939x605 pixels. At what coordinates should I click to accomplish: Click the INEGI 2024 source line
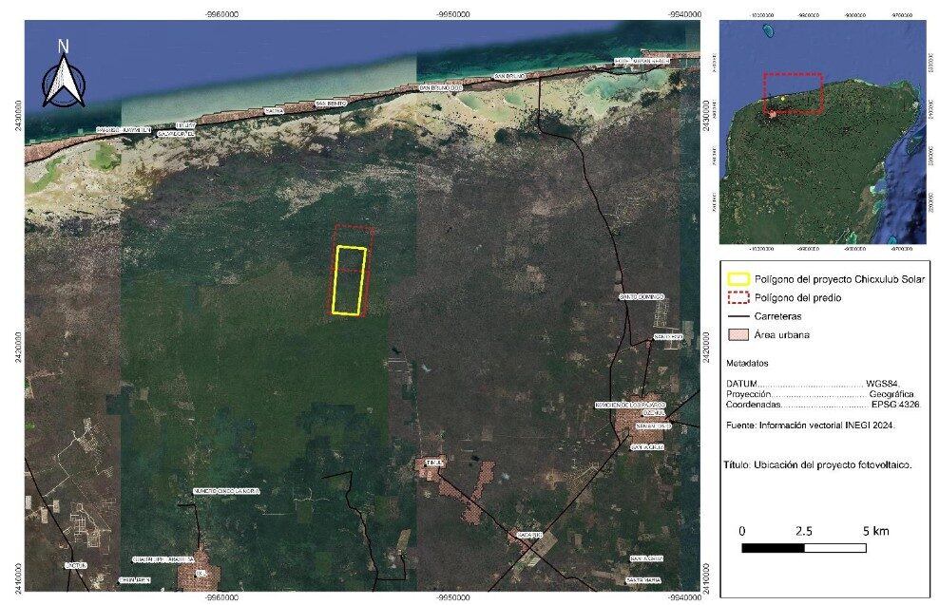[x=810, y=425]
